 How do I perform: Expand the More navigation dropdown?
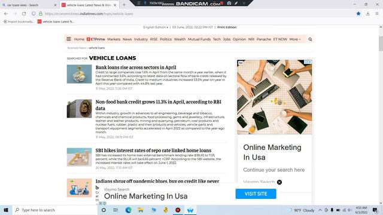[x=295, y=39]
